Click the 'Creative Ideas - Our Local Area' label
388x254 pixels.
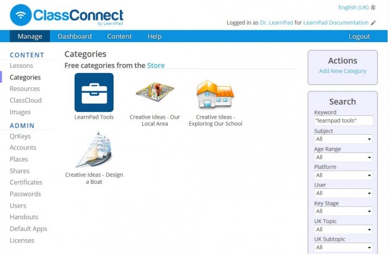coord(155,120)
